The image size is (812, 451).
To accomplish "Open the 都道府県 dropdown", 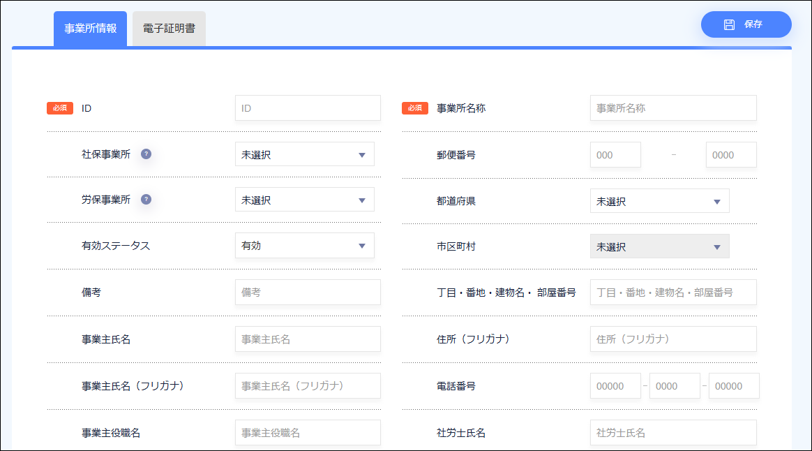I will 659,201.
